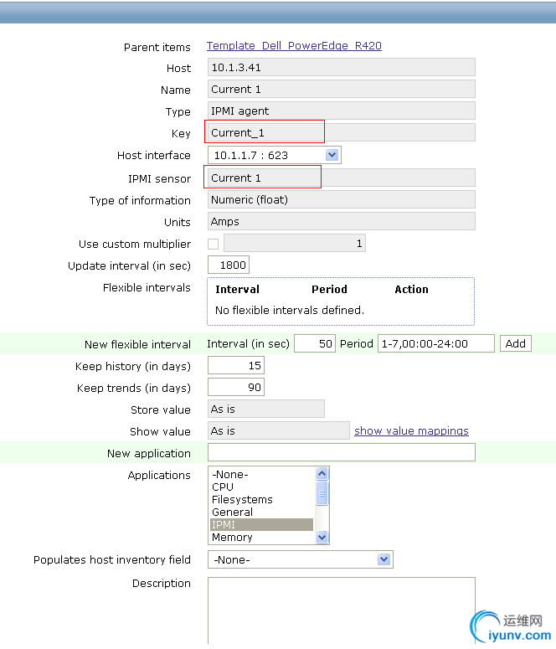This screenshot has height=649, width=556.
Task: Select IPMI in the Applications list
Action: point(261,524)
